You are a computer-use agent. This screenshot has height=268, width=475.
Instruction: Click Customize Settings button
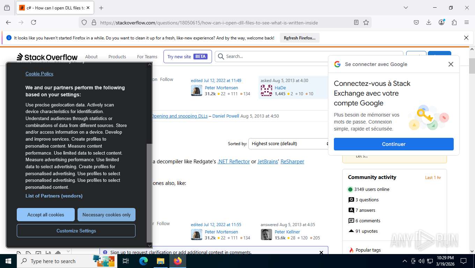click(76, 231)
